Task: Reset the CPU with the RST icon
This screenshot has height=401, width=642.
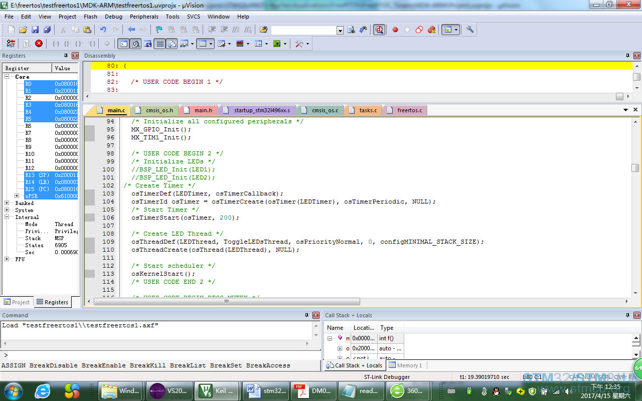Action: pos(11,44)
